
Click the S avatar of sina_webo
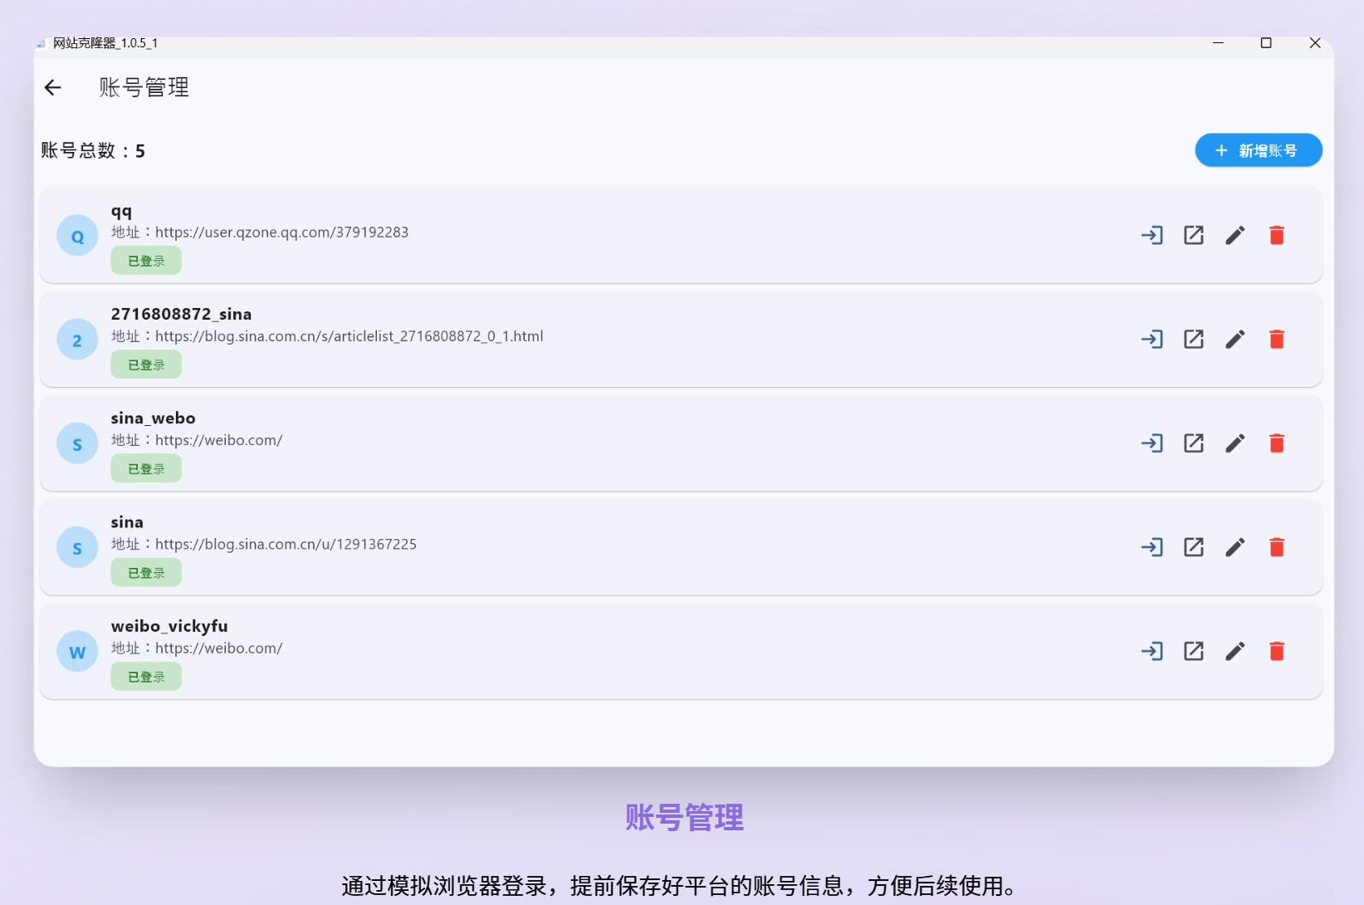coord(77,443)
